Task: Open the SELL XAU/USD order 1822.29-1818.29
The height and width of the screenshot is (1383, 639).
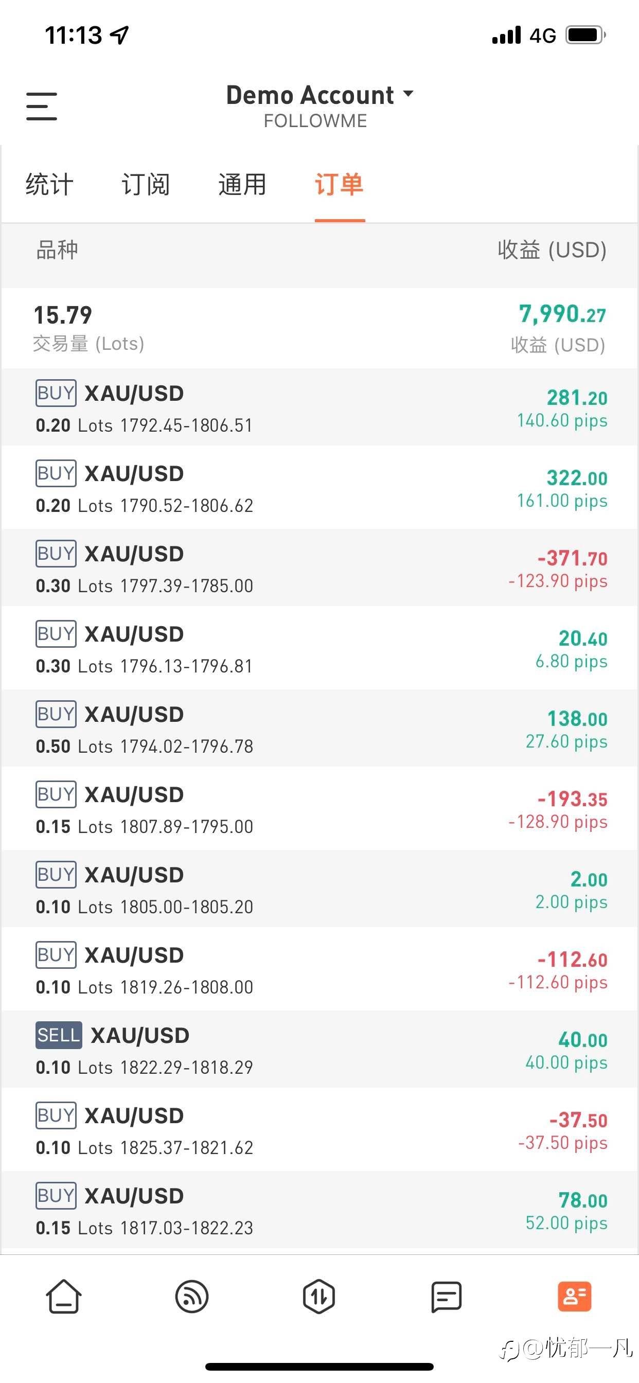Action: (x=319, y=1050)
